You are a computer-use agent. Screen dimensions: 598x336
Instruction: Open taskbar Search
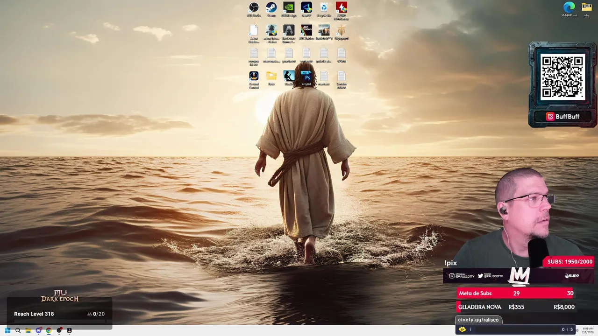coord(18,330)
